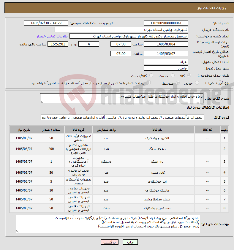
Task: Open اطلاعات تماس خریدار link
Action: tap(53, 36)
